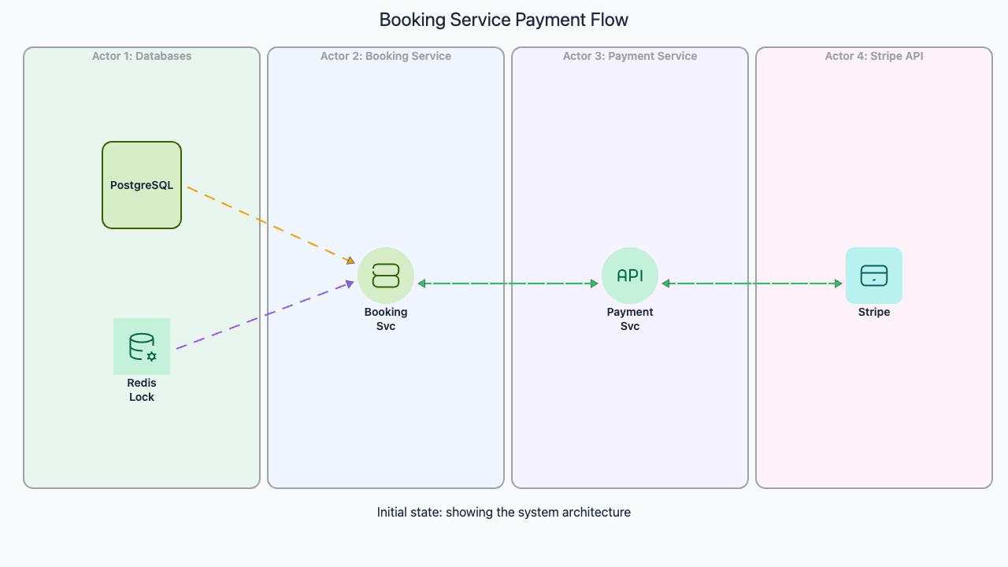The image size is (1008, 567).
Task: Select the Booking Svc server icon
Action: coord(386,276)
